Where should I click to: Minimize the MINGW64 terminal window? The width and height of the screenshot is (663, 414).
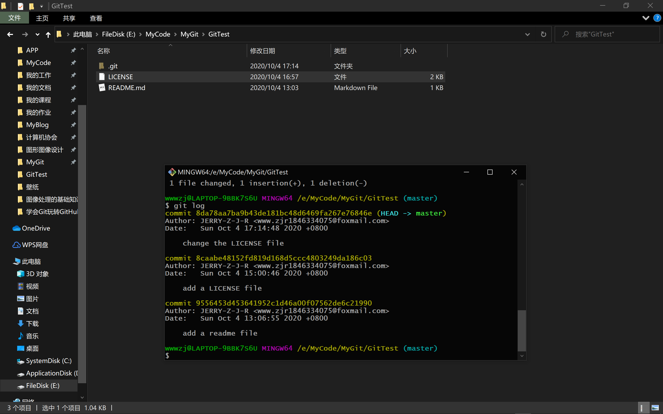(466, 172)
